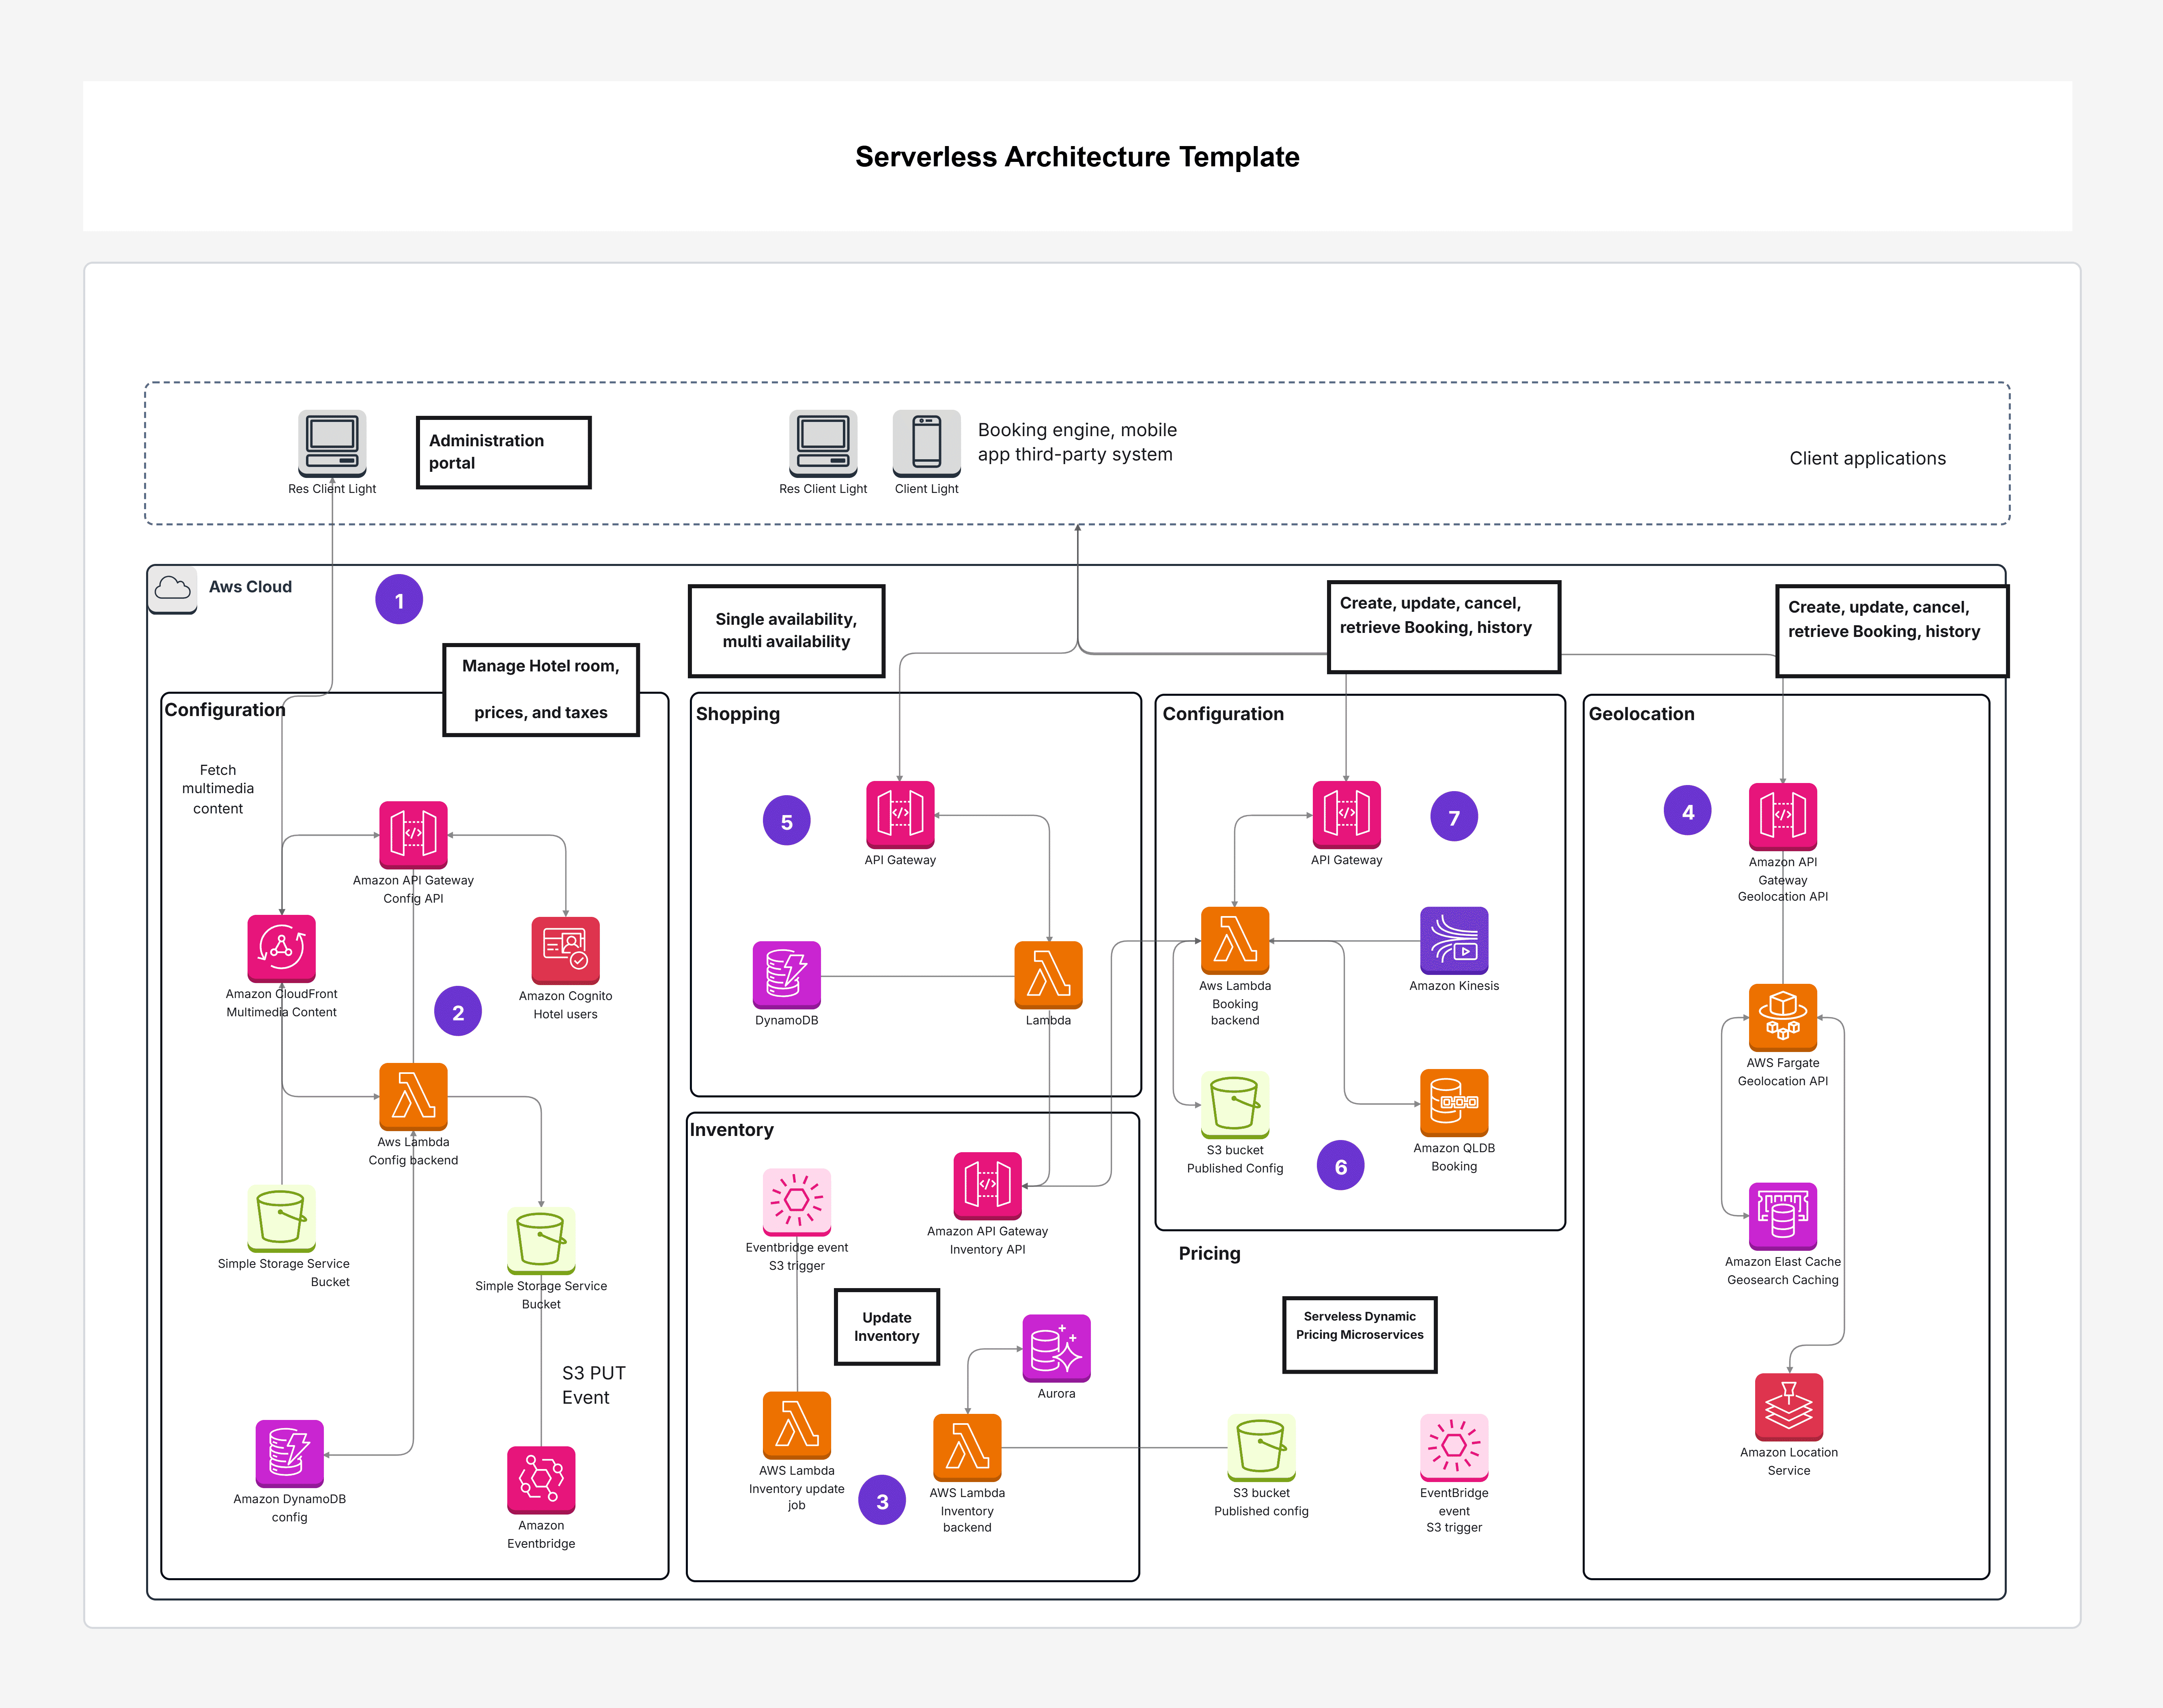Screen dimensions: 2163x1708
Task: Select the Inventory section heading
Action: coord(732,1130)
